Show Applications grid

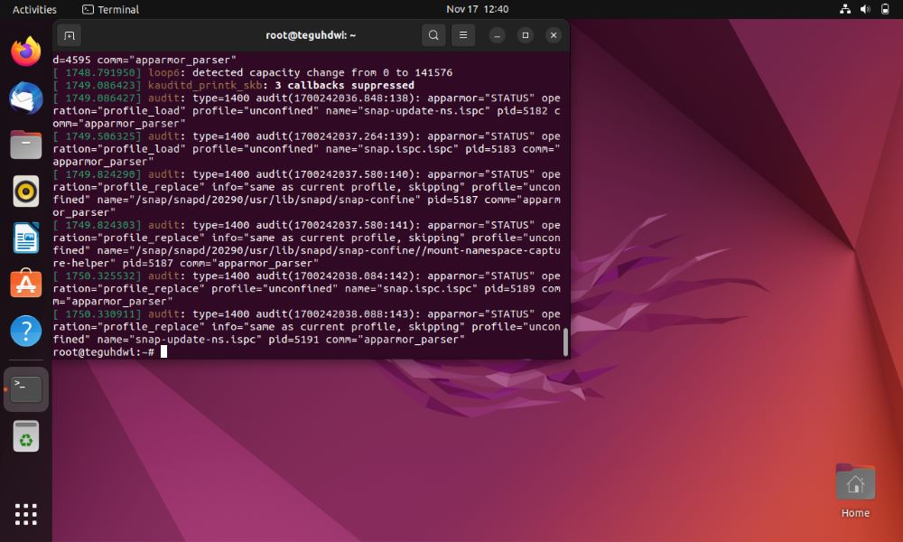pyautogui.click(x=26, y=514)
